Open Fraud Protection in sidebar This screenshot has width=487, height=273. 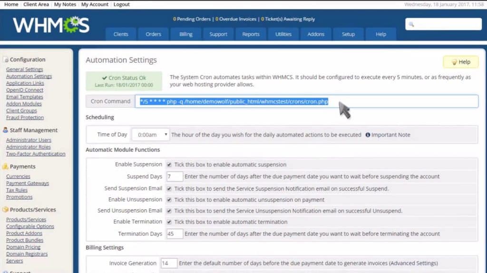click(x=25, y=117)
